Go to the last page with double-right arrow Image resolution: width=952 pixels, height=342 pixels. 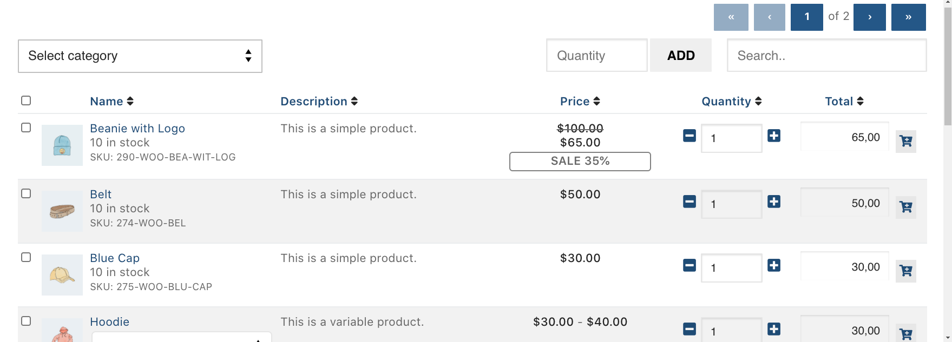tap(908, 17)
